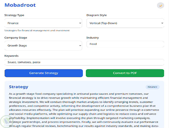Screen dimensions: 169x128
Task: Click the Mobadroot logo title
Action: point(20,5)
